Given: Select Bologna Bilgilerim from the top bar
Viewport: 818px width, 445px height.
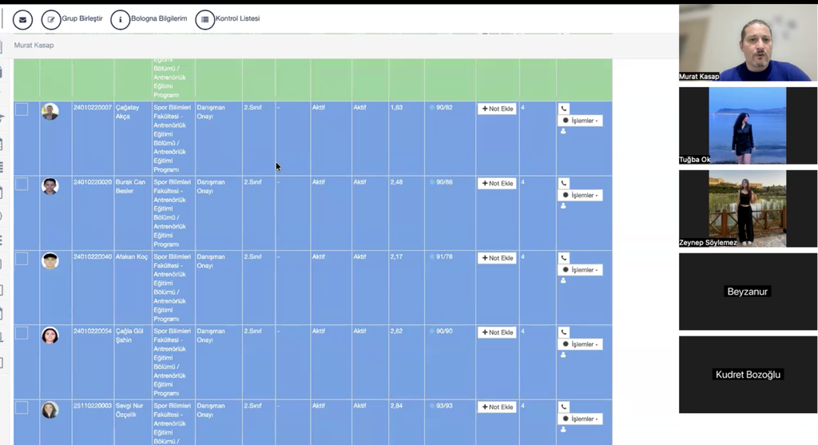Looking at the screenshot, I should point(159,18).
